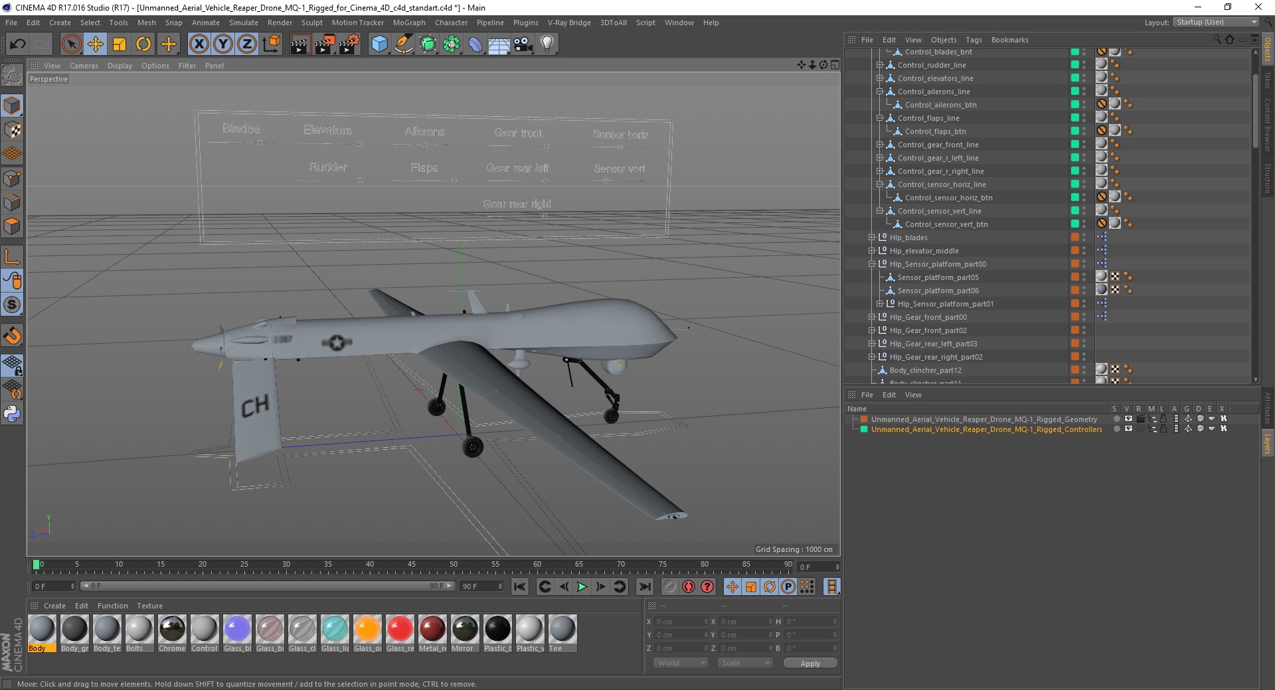Switch to Edges mode
Screen dimensions: 1275x690
(12, 202)
